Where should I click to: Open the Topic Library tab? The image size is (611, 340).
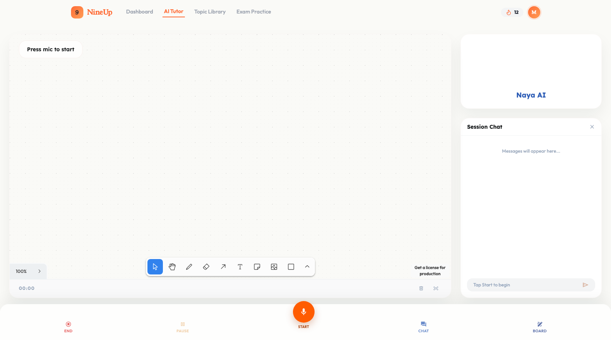[210, 12]
